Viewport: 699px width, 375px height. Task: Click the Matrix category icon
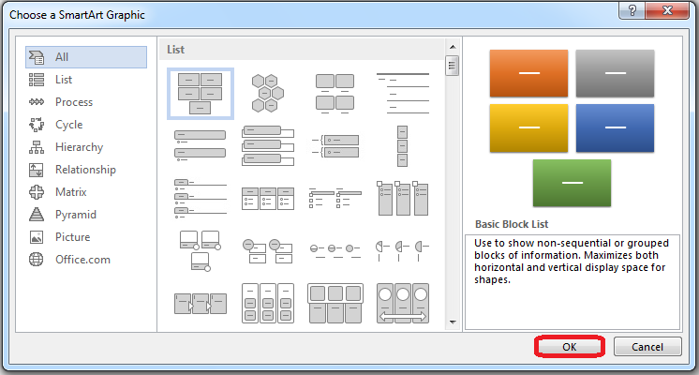point(37,192)
